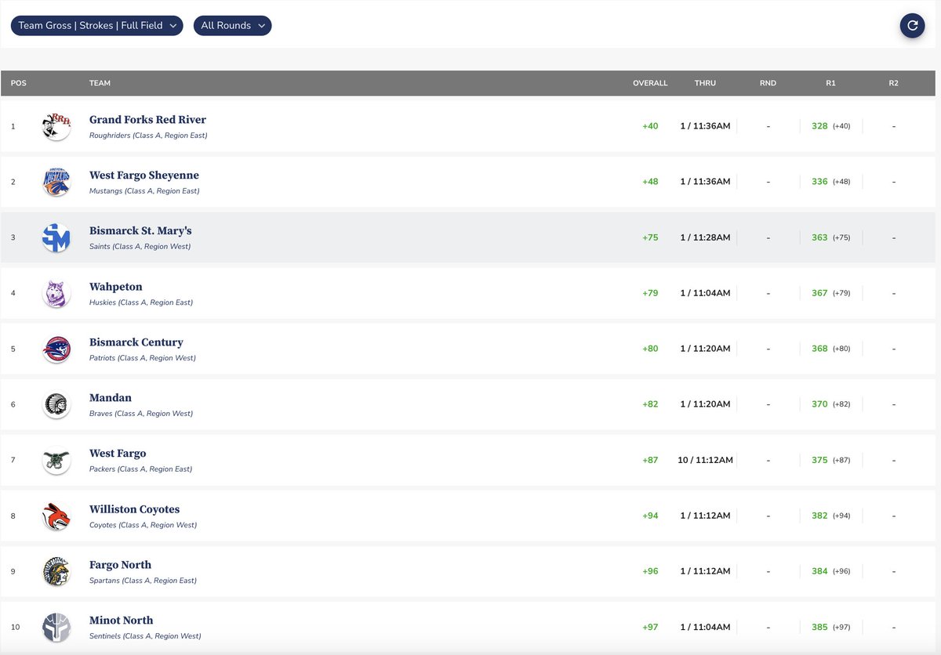Click the R2 column header
This screenshot has width=941, height=655.
pyautogui.click(x=893, y=83)
